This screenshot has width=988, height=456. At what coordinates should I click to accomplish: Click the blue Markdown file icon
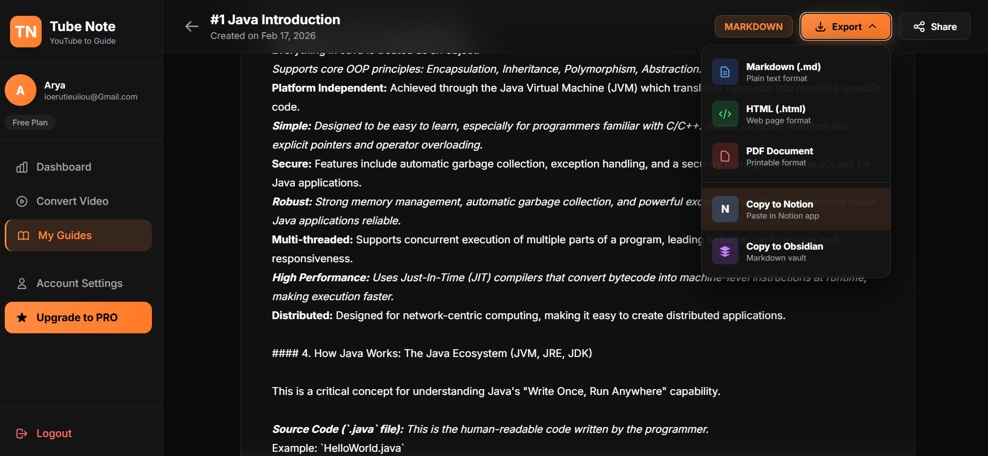pos(725,72)
